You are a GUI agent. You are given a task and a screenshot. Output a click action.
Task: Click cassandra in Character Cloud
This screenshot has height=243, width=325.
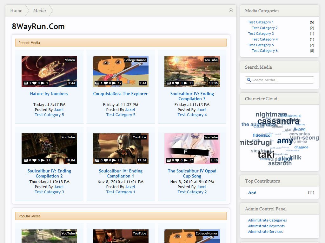pos(278,121)
